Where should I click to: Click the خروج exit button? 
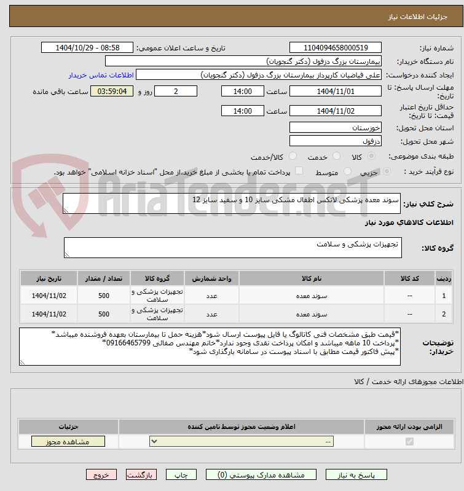click(101, 474)
